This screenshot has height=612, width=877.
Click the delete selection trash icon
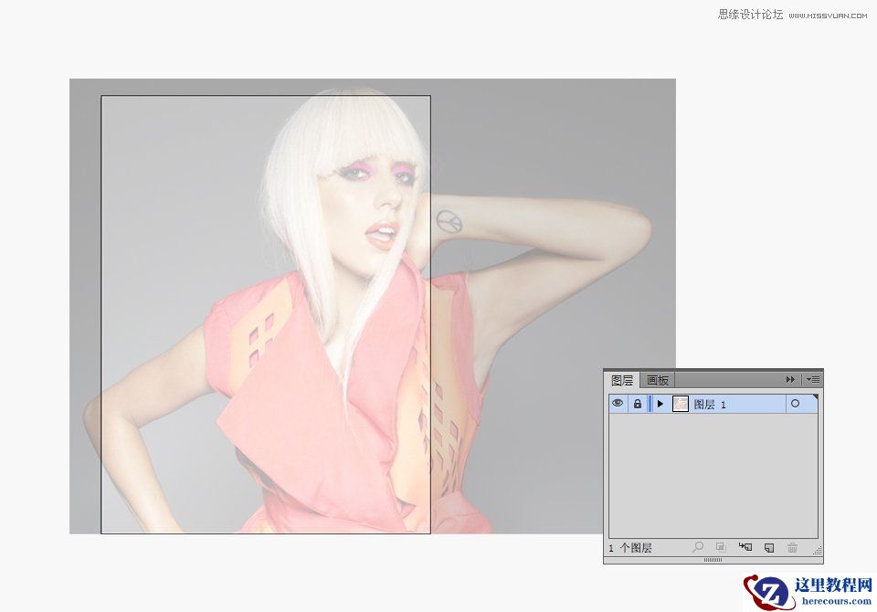(x=792, y=547)
